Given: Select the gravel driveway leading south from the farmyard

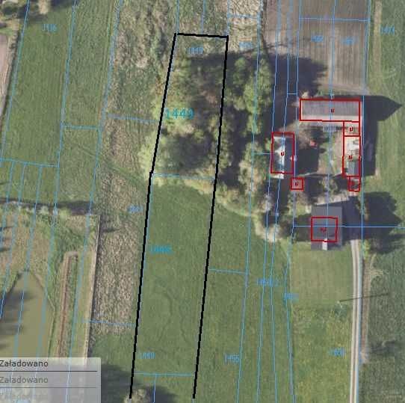Looking at the screenshot, I should point(356,321).
